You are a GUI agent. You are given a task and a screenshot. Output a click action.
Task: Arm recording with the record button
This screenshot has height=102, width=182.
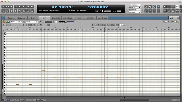[x=32, y=7]
